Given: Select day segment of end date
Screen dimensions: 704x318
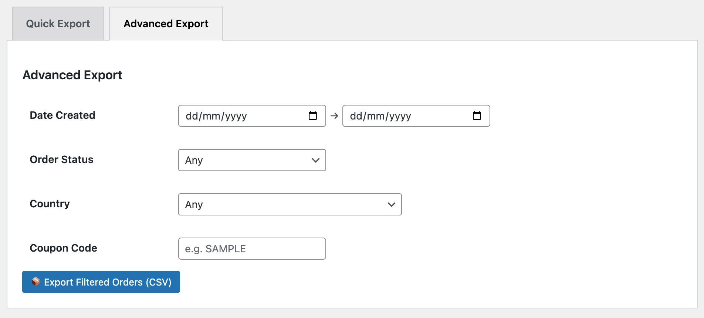Looking at the screenshot, I should pos(356,116).
